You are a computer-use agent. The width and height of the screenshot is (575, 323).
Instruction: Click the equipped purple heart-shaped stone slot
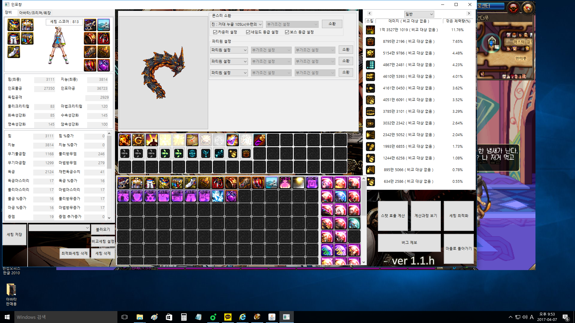tap(103, 65)
